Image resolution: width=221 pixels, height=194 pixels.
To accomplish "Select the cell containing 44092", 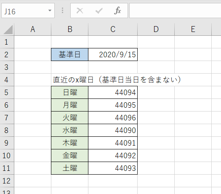I will [x=113, y=156].
